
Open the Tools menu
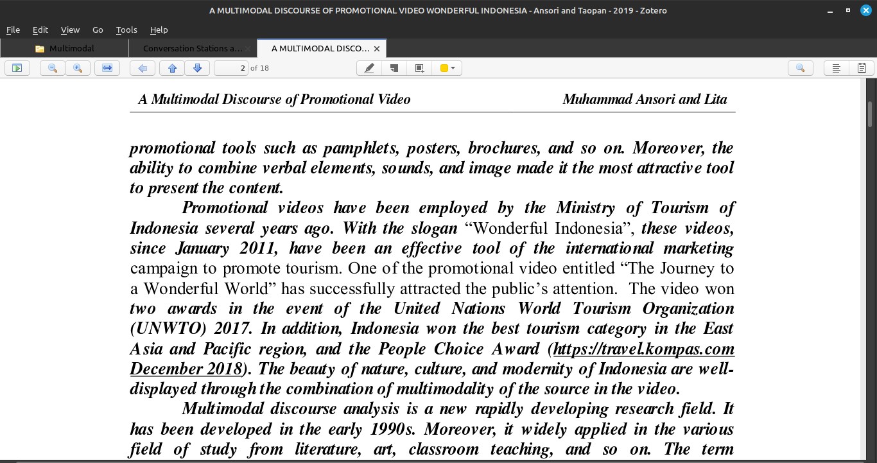click(x=126, y=30)
